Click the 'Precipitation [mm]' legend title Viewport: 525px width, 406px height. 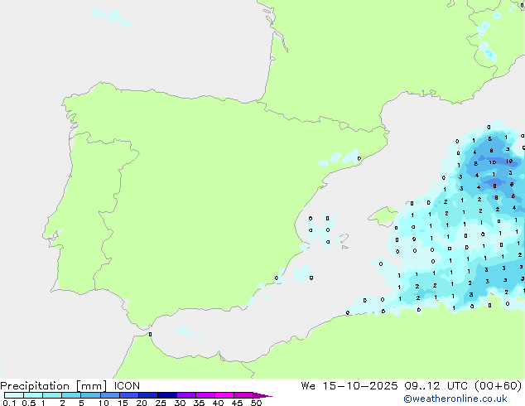pyautogui.click(x=53, y=386)
